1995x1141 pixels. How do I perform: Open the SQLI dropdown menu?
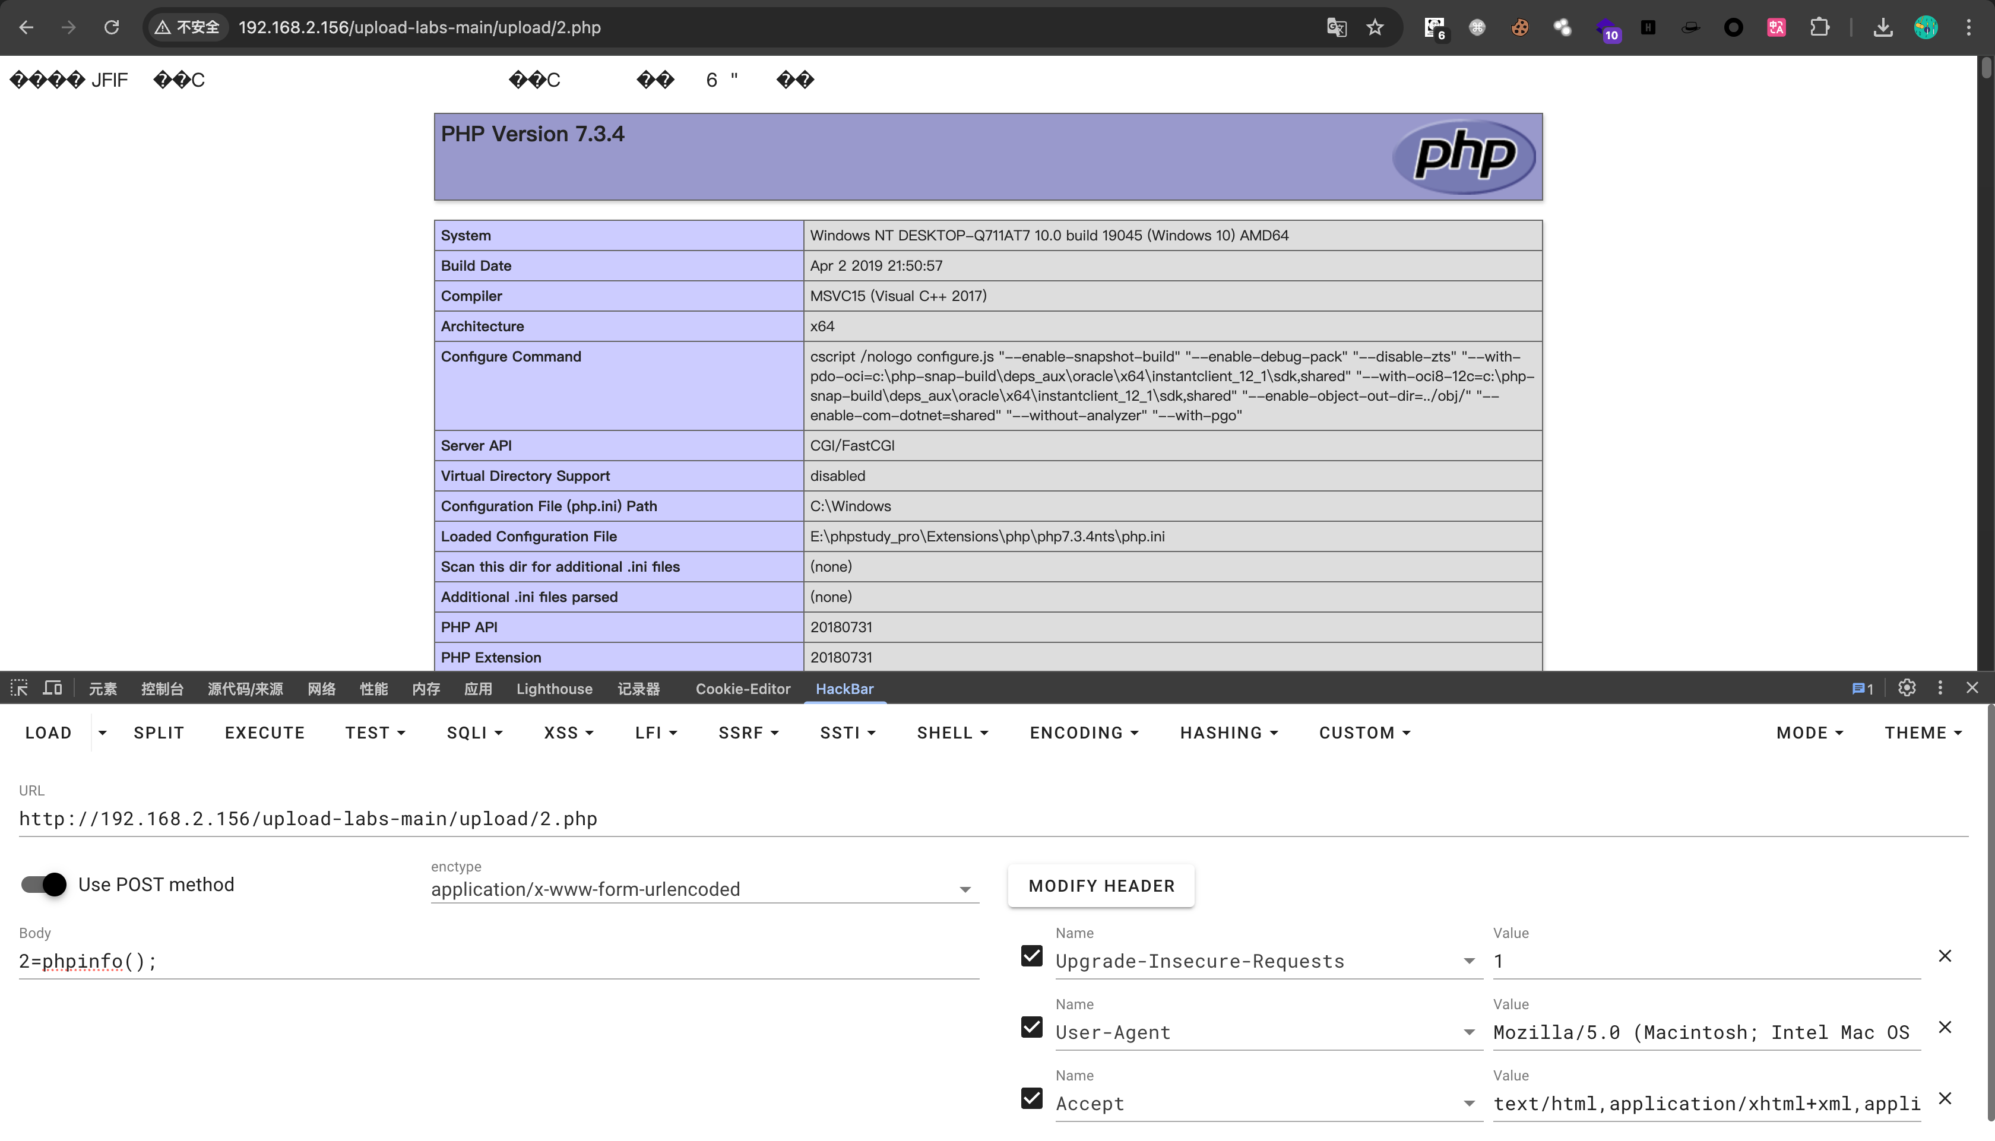point(474,733)
